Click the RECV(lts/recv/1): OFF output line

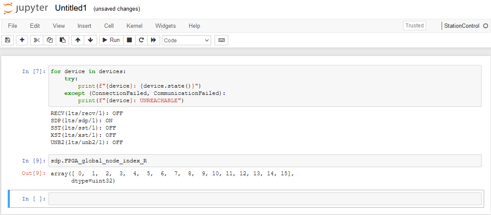point(87,113)
